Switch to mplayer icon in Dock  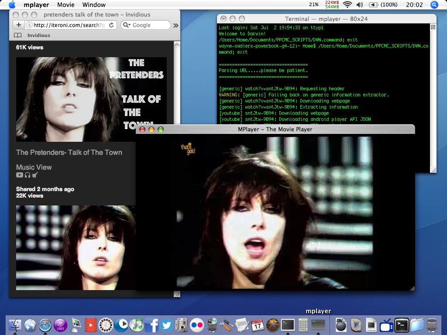[x=318, y=325]
